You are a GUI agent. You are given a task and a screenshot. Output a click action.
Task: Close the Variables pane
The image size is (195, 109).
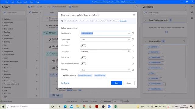point(186,7)
